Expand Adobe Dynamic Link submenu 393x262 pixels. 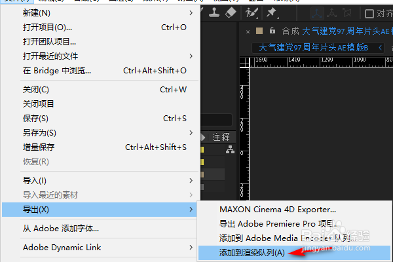click(x=100, y=248)
